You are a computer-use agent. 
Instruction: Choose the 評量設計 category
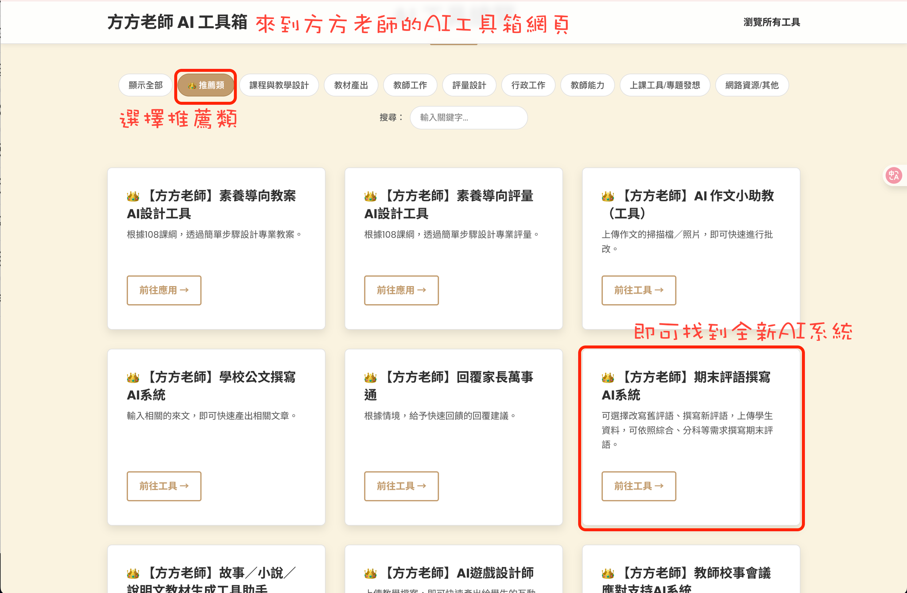(469, 85)
